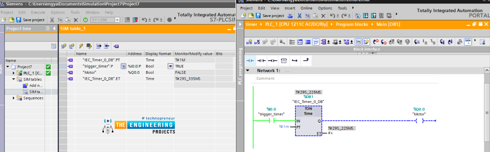
Task: Click print icon in TIA Portal toolbar
Action: [x=290, y=15]
